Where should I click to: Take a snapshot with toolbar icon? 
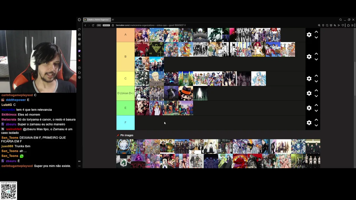click(327, 25)
